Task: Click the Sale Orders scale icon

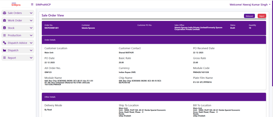Action: pos(5,13)
